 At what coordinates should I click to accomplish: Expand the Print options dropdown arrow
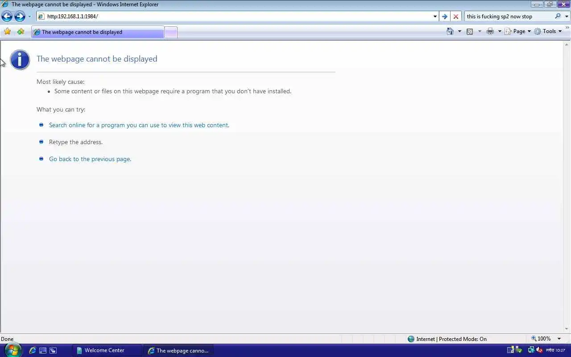(x=500, y=31)
